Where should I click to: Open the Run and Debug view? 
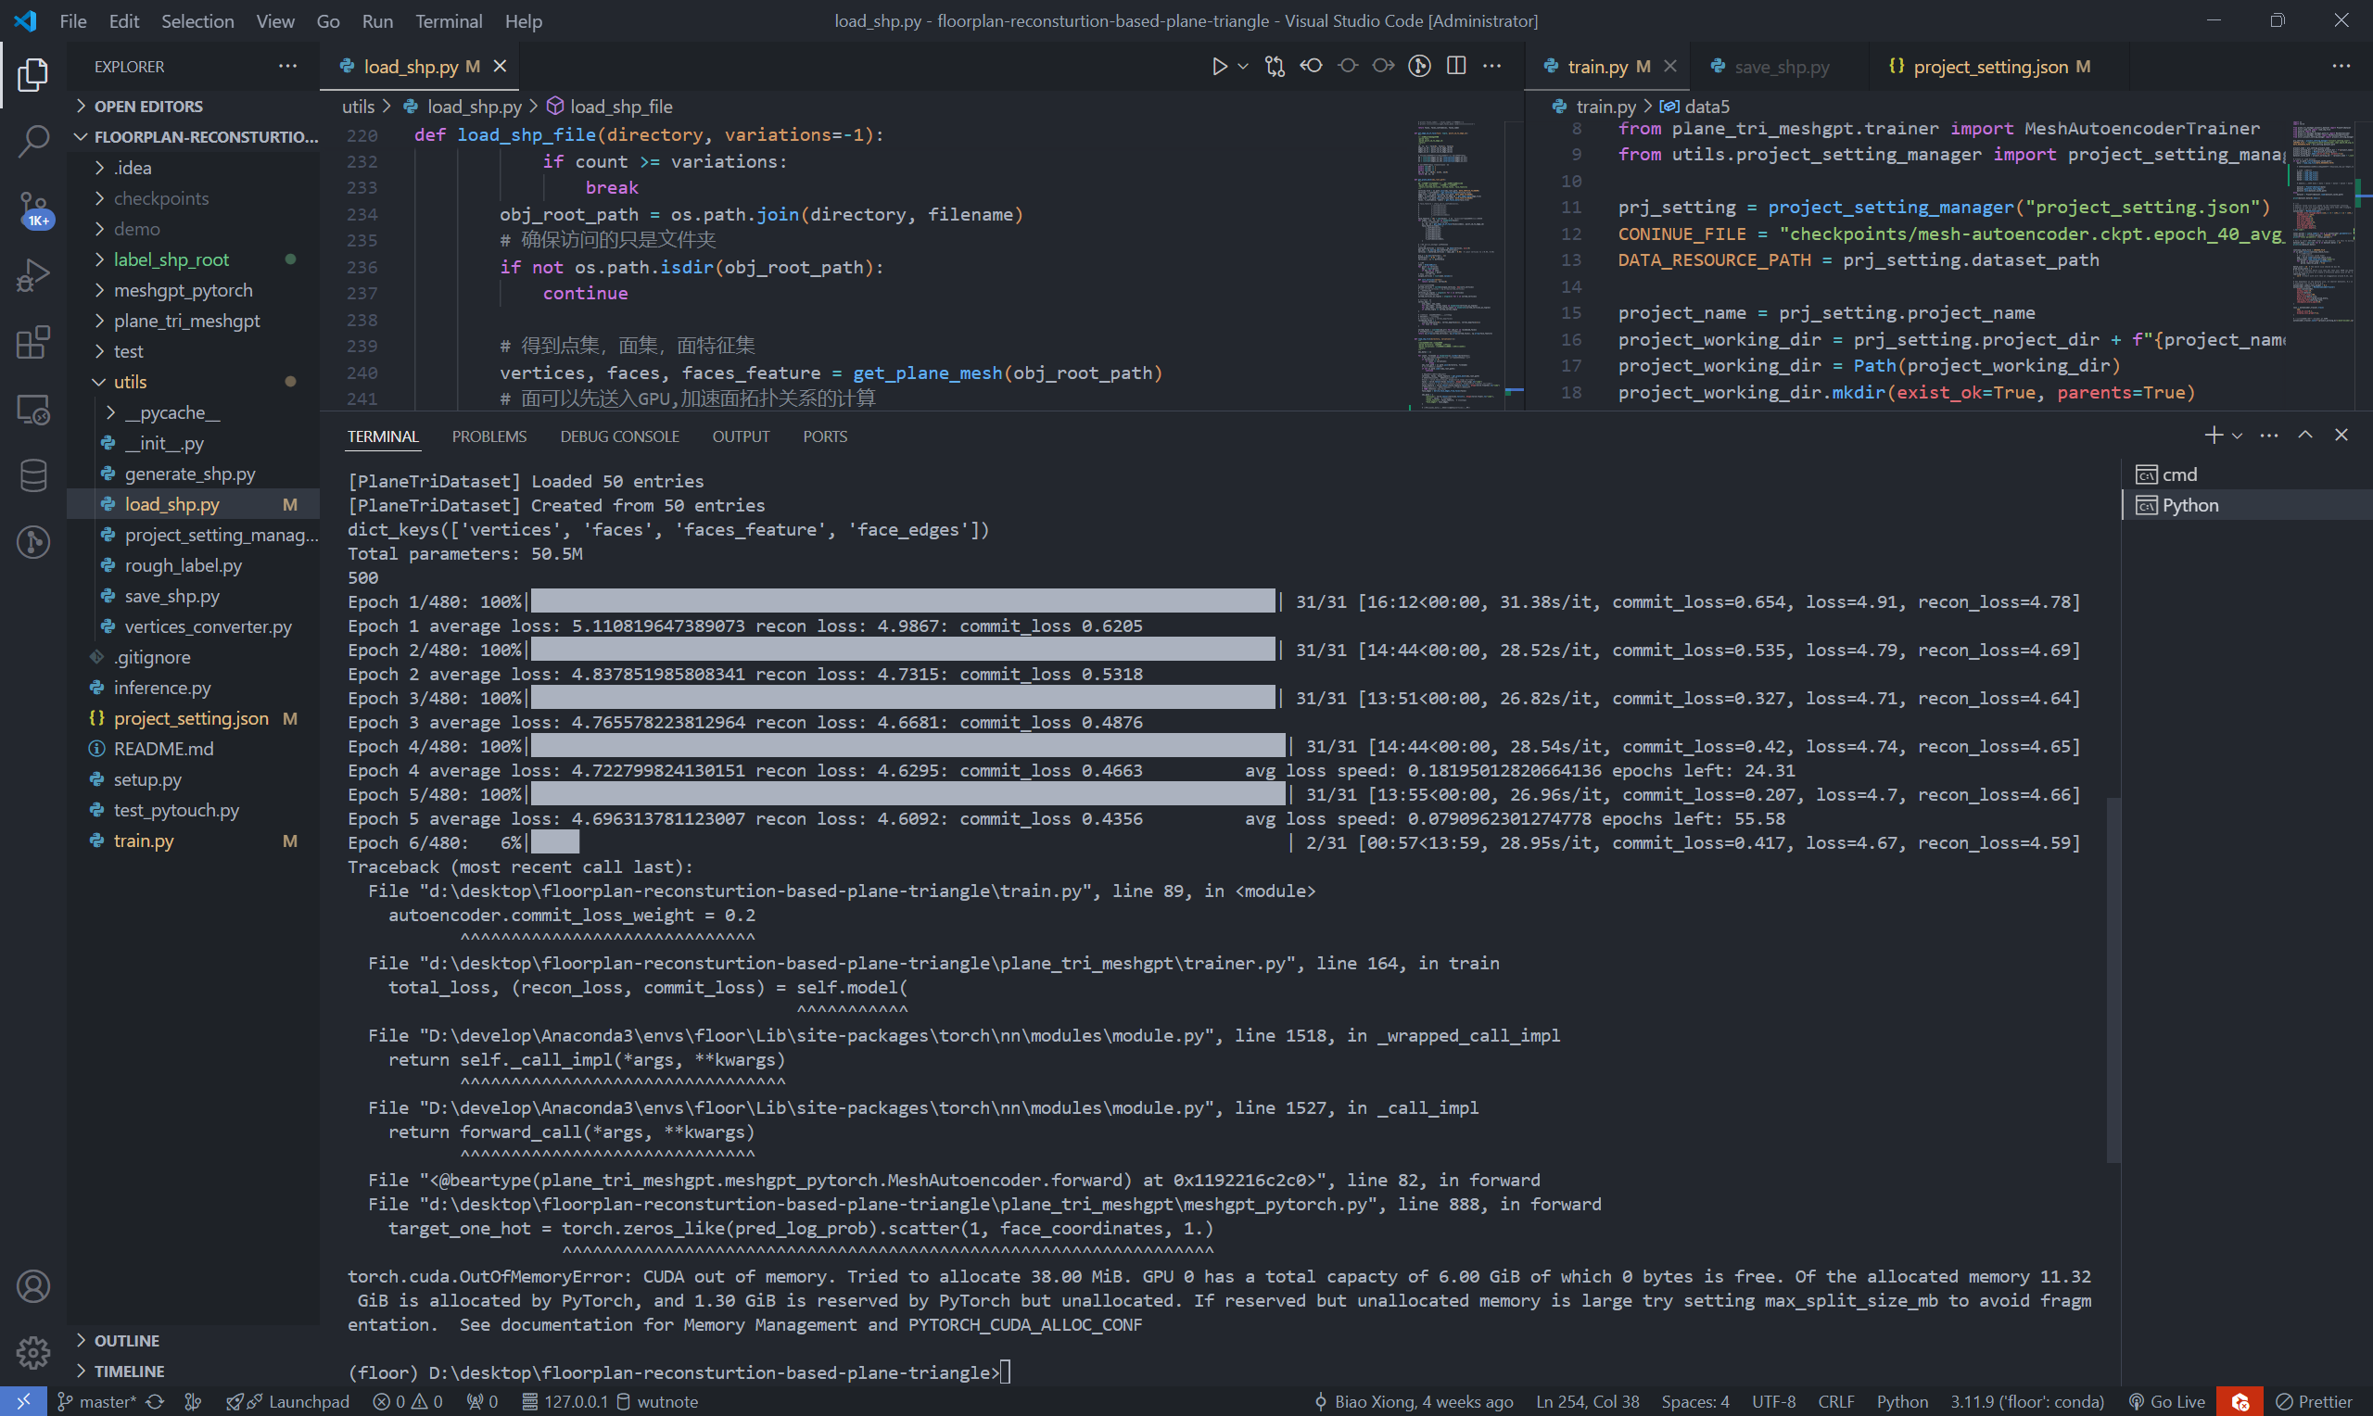coord(32,275)
